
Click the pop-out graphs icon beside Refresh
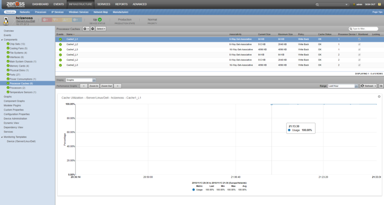click(381, 86)
